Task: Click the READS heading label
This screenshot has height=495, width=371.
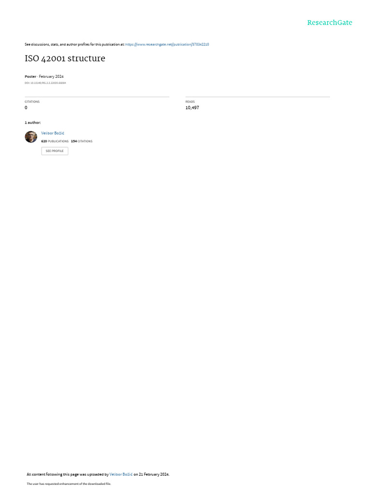Action: point(190,102)
